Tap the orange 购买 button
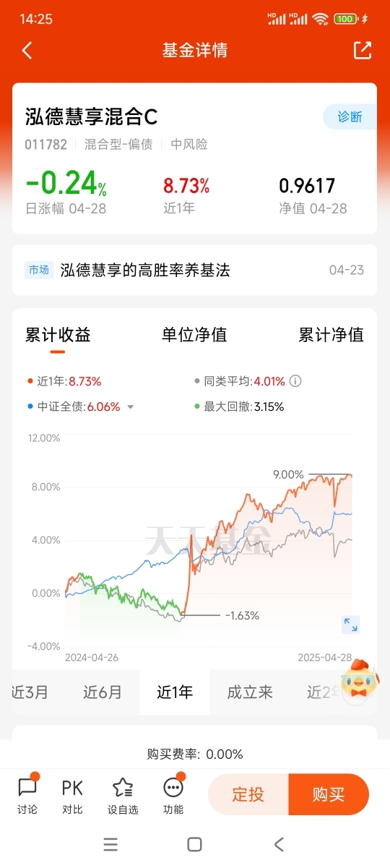 [329, 794]
